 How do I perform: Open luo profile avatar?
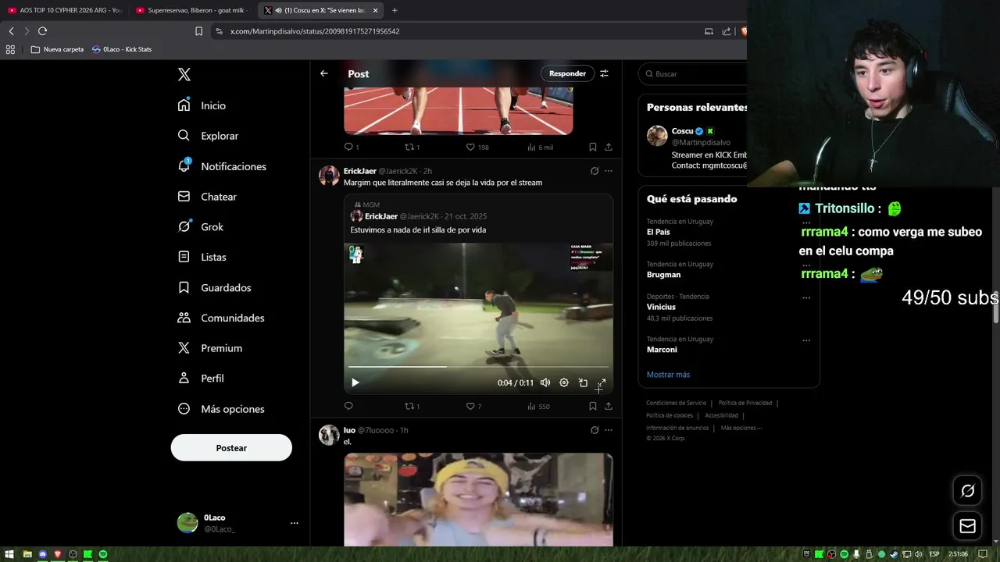(329, 435)
